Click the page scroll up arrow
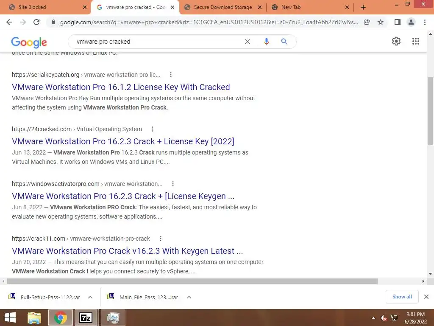This screenshot has height=326, width=434. pos(430,34)
